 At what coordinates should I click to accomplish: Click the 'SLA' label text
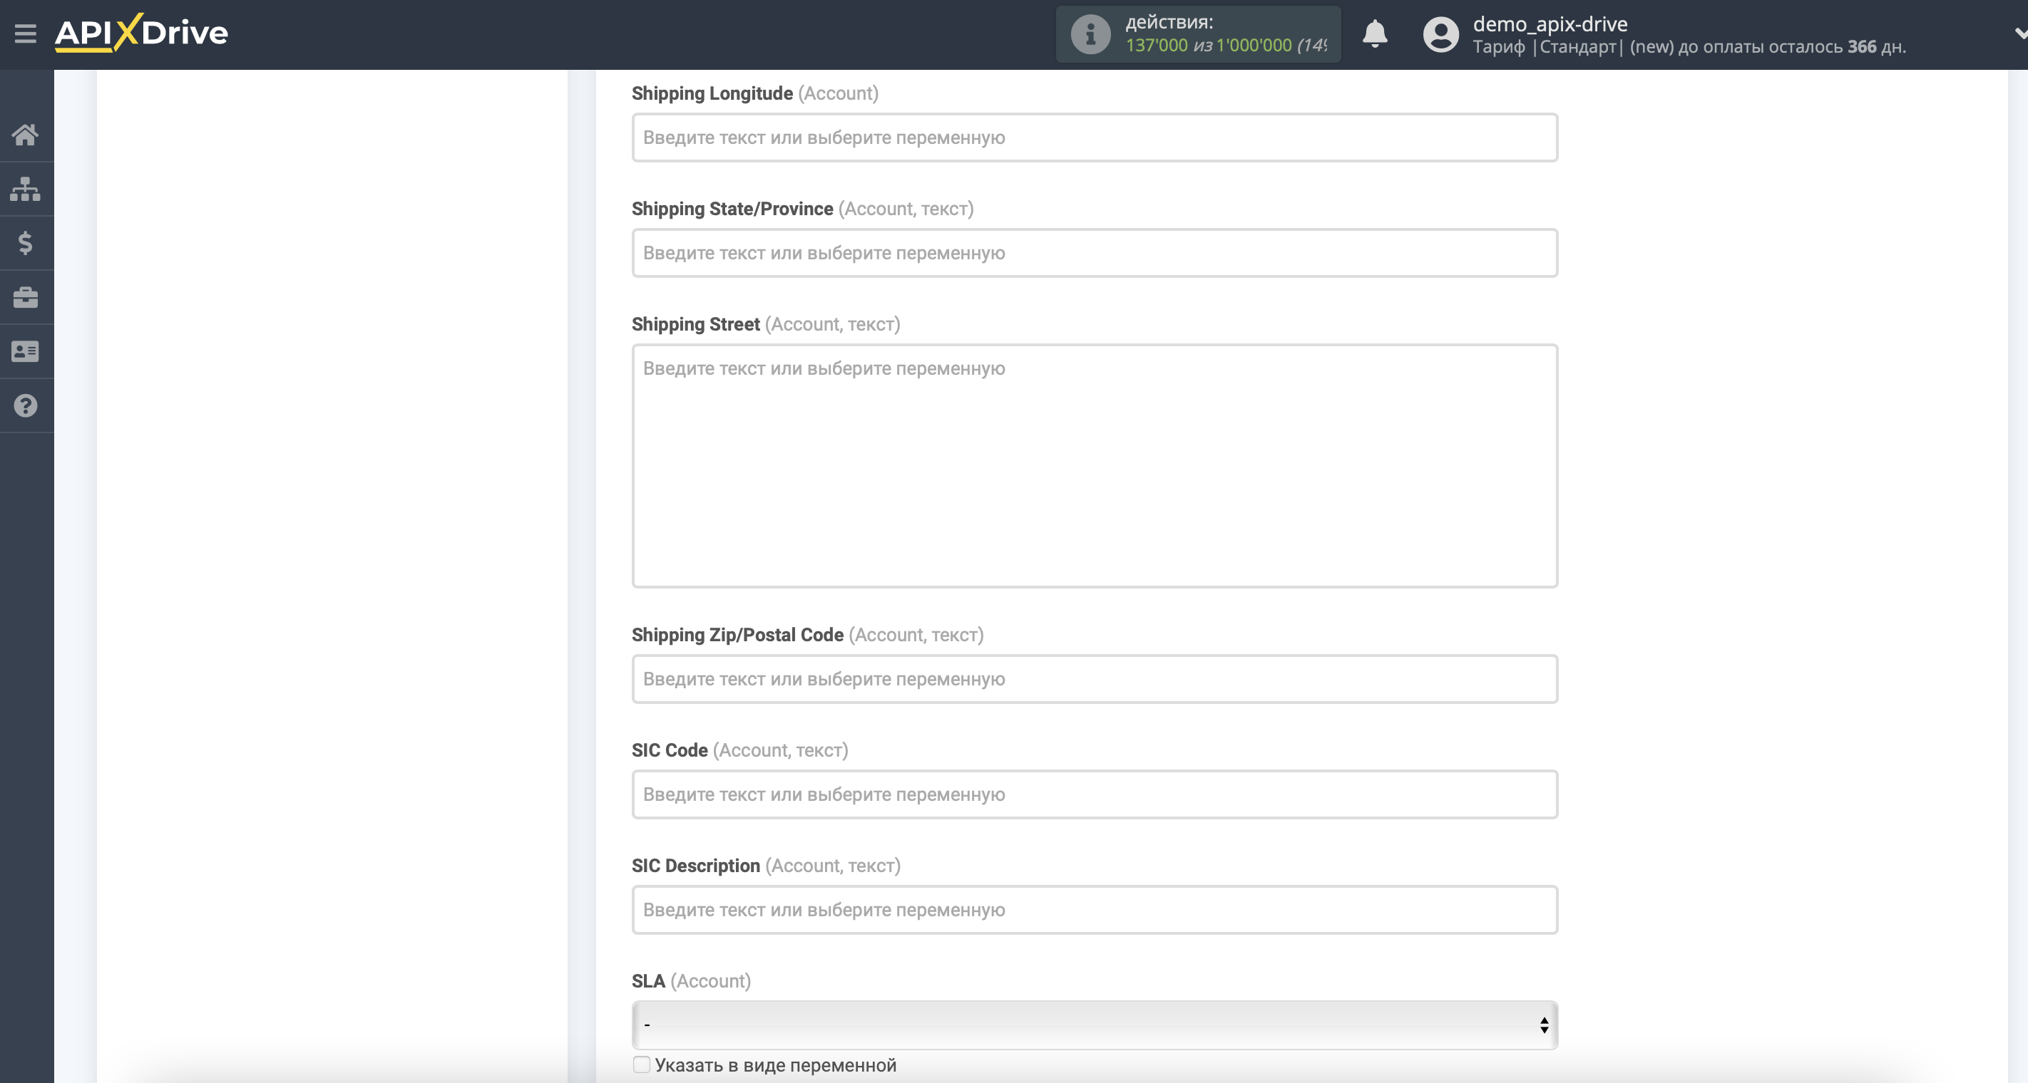coord(648,982)
